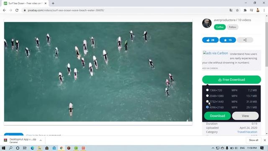Open the Chrome profile avatar
Viewport: 268px width, 151px height.
258,10
